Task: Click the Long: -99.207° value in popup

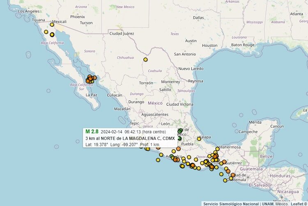Action: pyautogui.click(x=124, y=145)
